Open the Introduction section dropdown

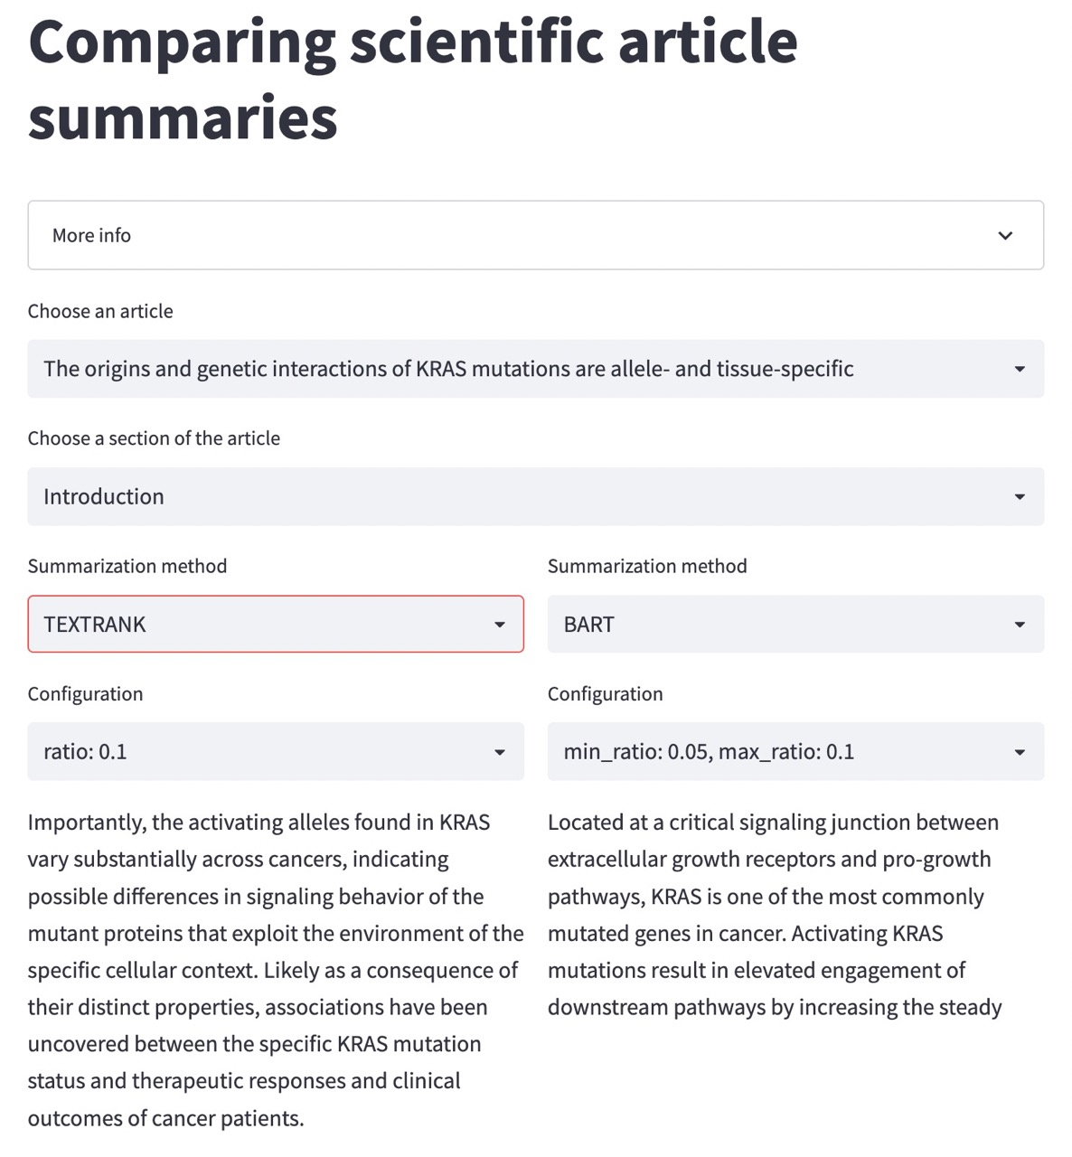pyautogui.click(x=535, y=496)
